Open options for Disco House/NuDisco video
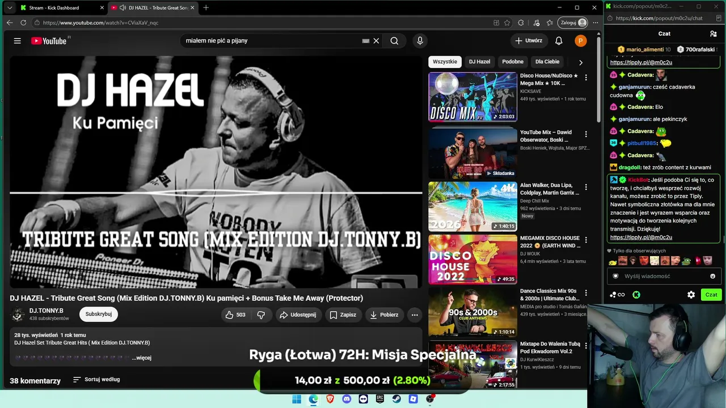Viewport: 726px width, 408px height. 586,78
